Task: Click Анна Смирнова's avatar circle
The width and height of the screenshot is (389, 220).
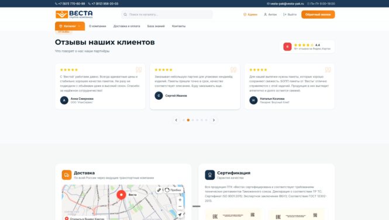Action: pyautogui.click(x=64, y=100)
